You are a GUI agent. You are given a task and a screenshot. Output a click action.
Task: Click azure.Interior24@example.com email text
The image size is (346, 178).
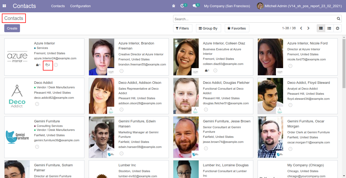pos(55,58)
